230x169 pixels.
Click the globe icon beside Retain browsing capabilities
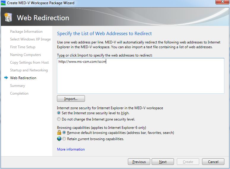[59, 139]
